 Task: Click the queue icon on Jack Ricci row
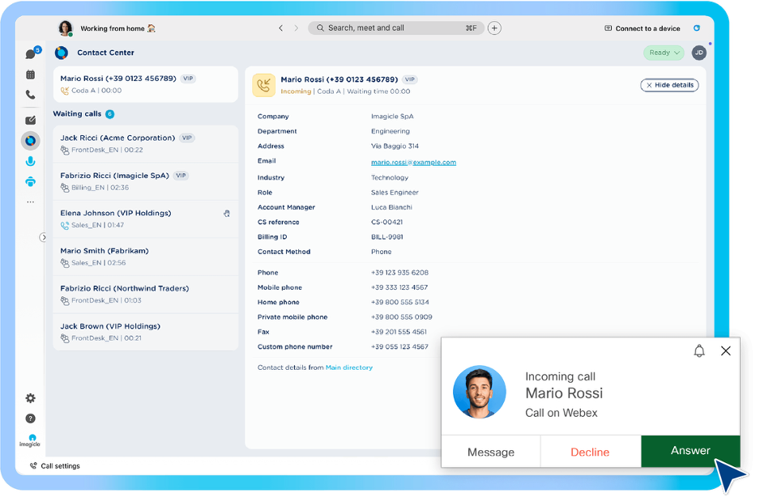[65, 151]
